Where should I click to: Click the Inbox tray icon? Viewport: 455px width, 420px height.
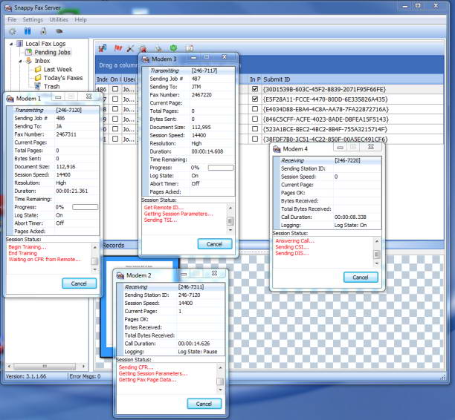[x=29, y=61]
